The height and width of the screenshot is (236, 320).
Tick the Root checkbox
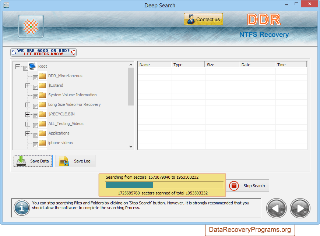pos(25,68)
